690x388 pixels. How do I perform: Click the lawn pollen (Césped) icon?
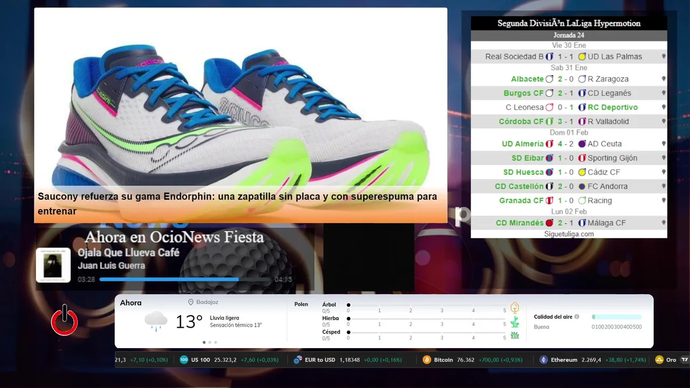coord(515,335)
